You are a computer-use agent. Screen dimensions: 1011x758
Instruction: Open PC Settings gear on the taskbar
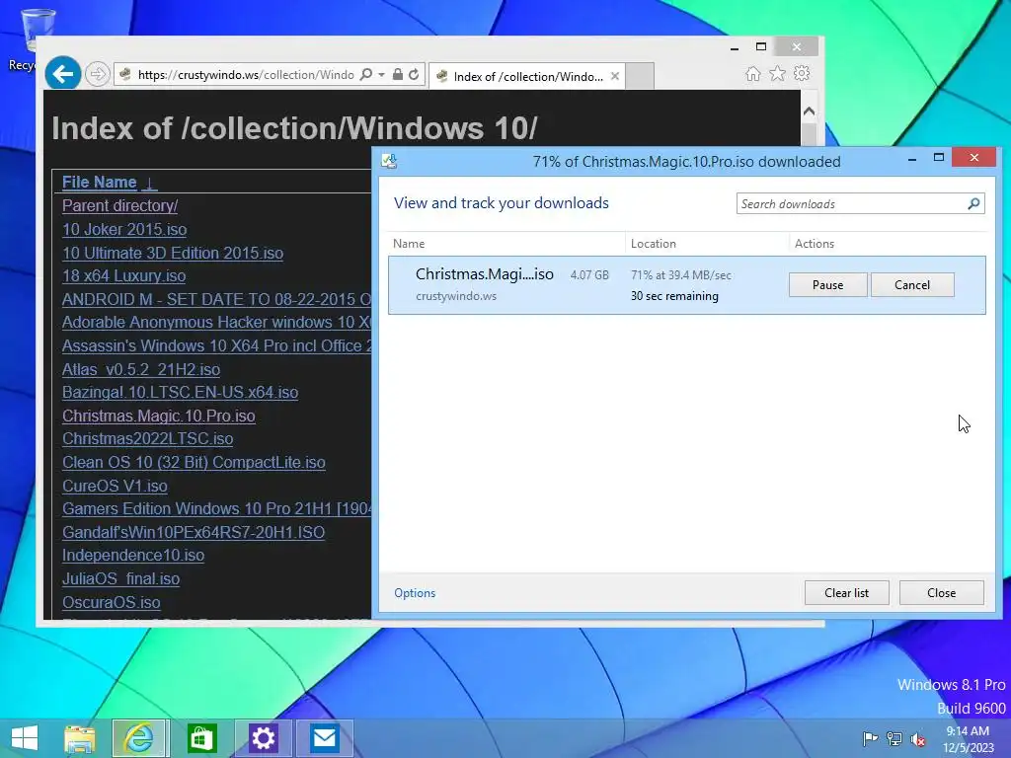263,738
